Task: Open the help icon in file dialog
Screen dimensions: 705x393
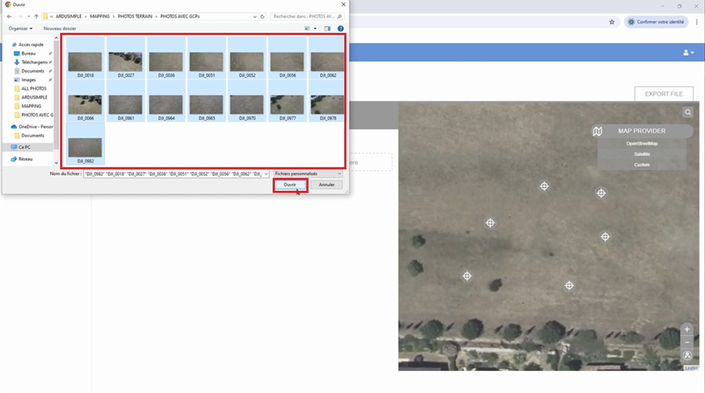Action: (341, 29)
